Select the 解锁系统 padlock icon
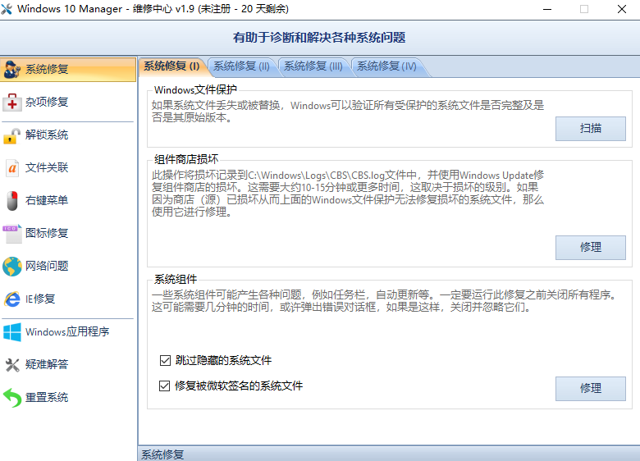 [x=11, y=135]
